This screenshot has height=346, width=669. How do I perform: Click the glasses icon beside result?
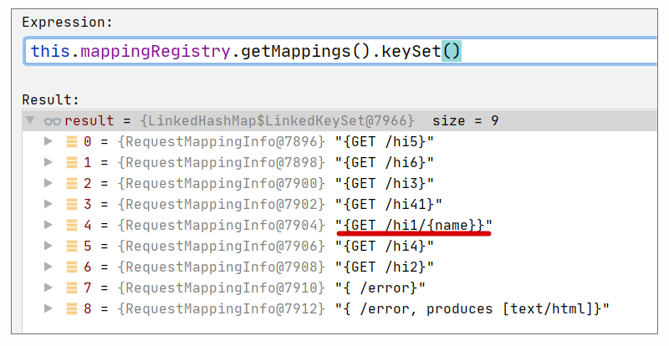click(52, 121)
